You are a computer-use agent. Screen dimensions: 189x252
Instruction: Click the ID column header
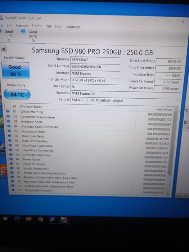tap(14, 106)
